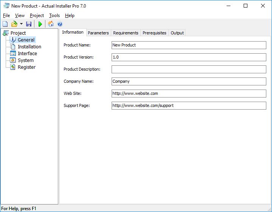272x212 pixels.
Task: Click the 'Product Version:' label
Action: coord(78,57)
